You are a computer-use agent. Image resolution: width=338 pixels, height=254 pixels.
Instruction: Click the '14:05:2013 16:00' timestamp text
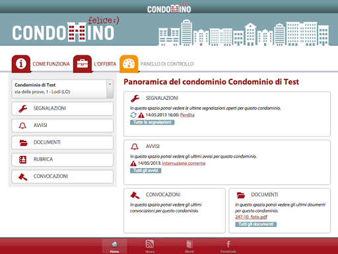click(162, 115)
